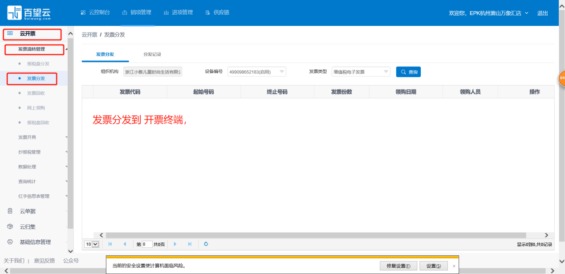Click the 意见反馈 footer link
This screenshot has height=274, width=565.
pos(45,261)
